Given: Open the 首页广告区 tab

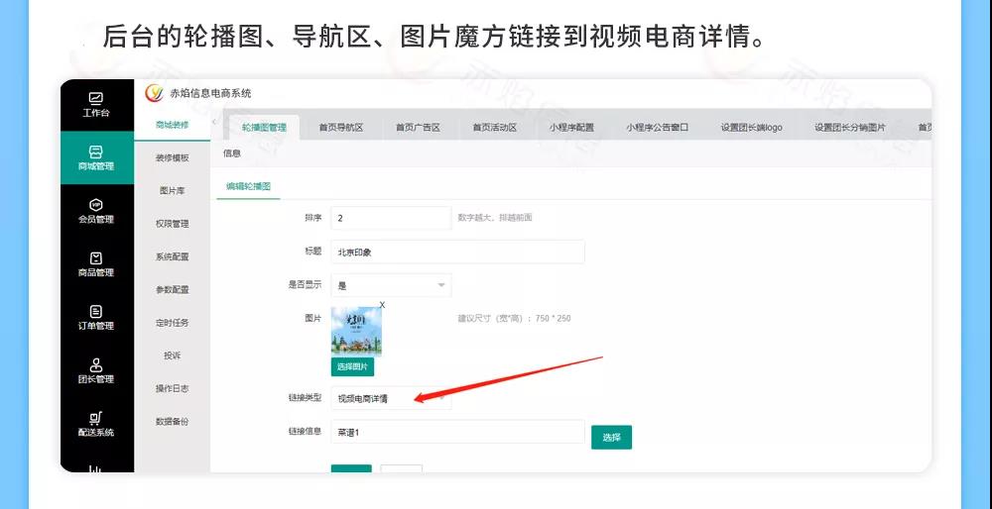Looking at the screenshot, I should coord(417,128).
